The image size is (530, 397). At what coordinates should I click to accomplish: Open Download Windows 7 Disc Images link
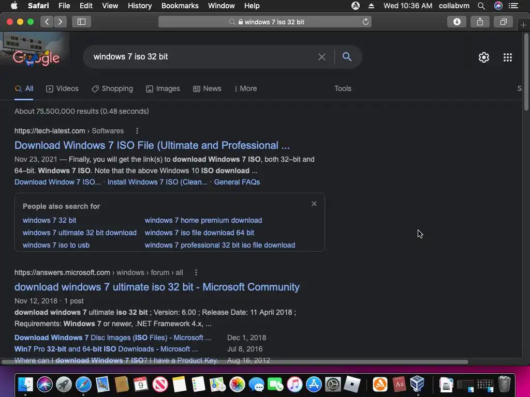click(x=112, y=338)
